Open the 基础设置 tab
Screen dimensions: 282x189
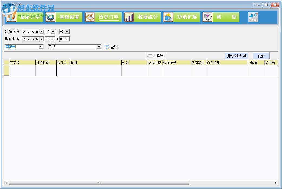click(x=69, y=17)
